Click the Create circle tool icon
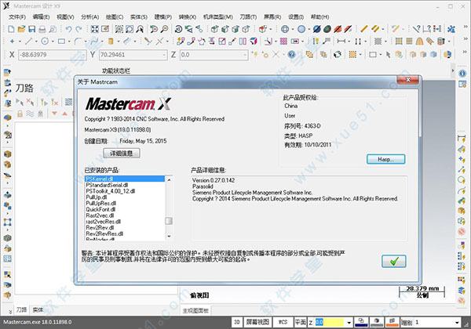This screenshot has width=471, height=329. (x=45, y=41)
